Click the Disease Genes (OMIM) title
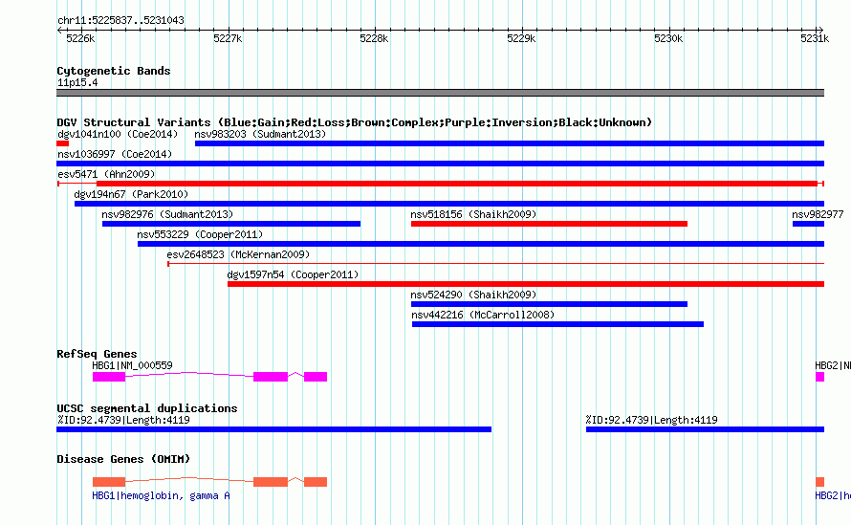The height and width of the screenshot is (525, 851). click(x=123, y=459)
